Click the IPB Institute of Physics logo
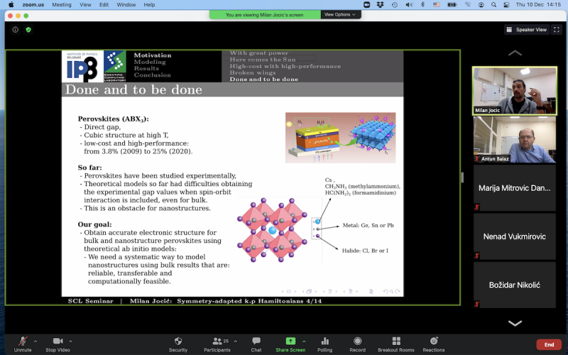The width and height of the screenshot is (568, 355). [x=82, y=66]
